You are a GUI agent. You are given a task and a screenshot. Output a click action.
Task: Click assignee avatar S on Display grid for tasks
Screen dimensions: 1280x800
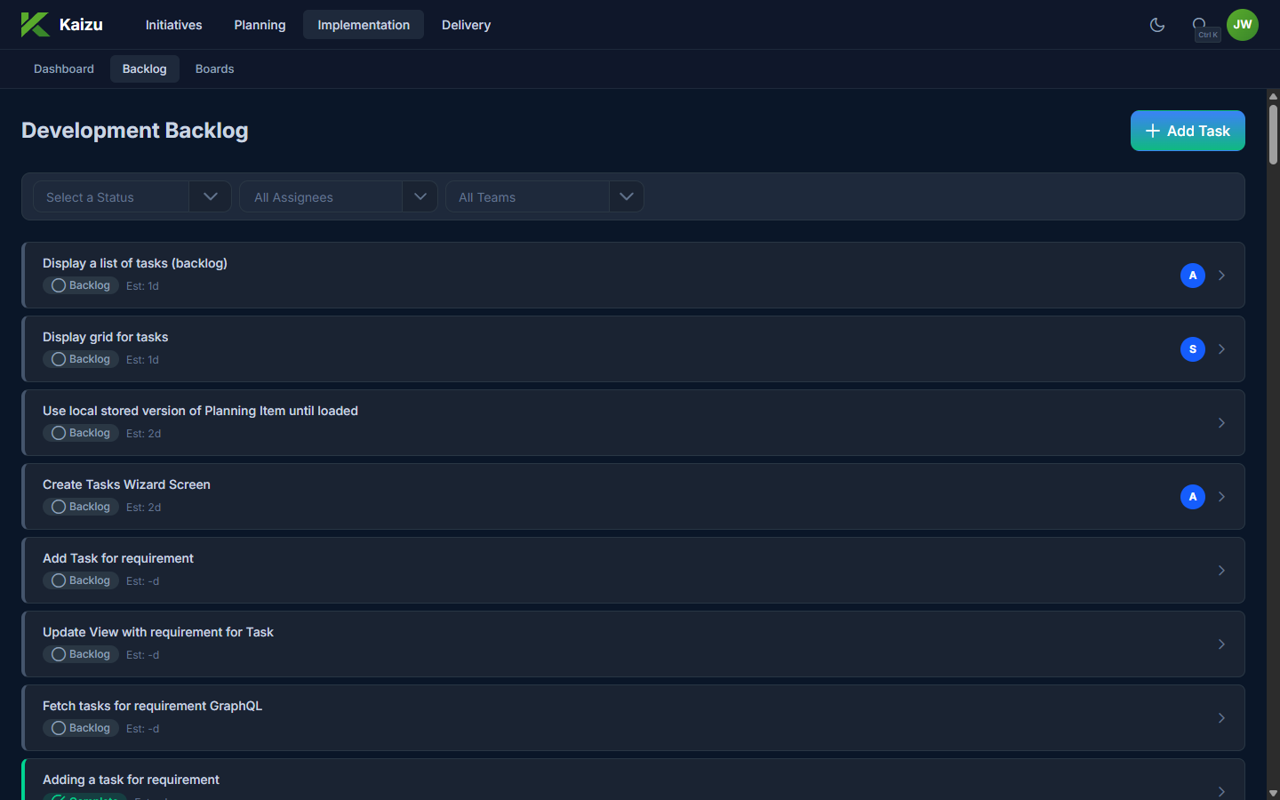tap(1192, 349)
